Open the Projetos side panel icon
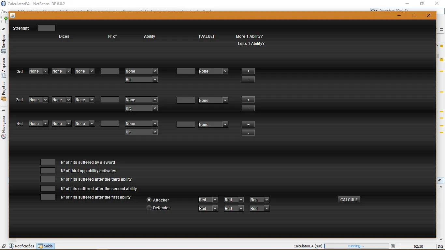Image resolution: width=445 pixels, height=250 pixels. point(4,91)
